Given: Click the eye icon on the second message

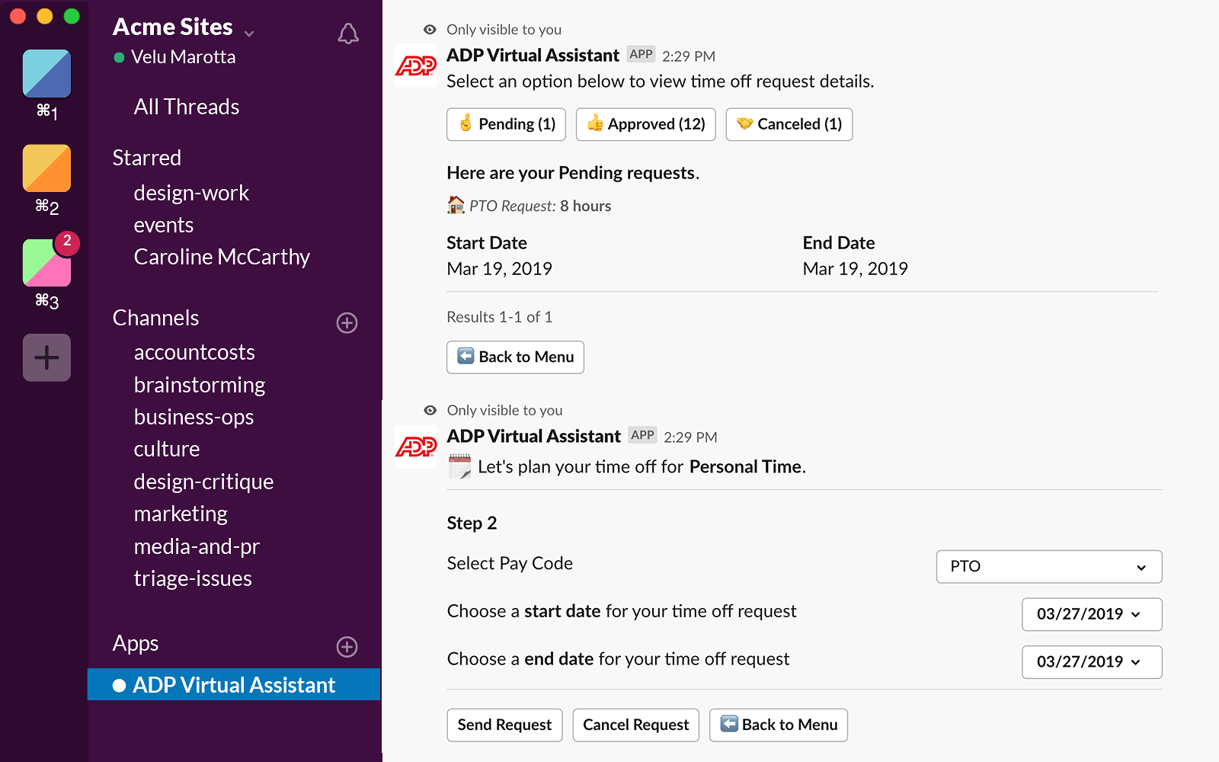Looking at the screenshot, I should pos(430,410).
